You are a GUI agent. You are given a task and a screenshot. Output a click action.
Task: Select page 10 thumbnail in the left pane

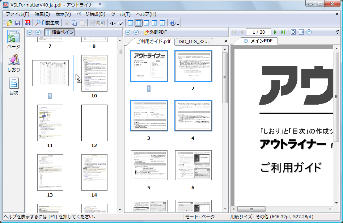click(x=94, y=73)
